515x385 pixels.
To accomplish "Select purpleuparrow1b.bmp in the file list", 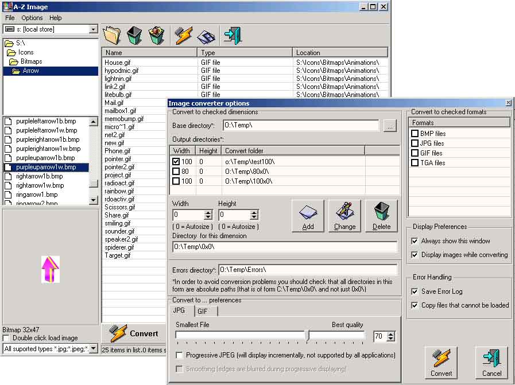I will (45, 158).
